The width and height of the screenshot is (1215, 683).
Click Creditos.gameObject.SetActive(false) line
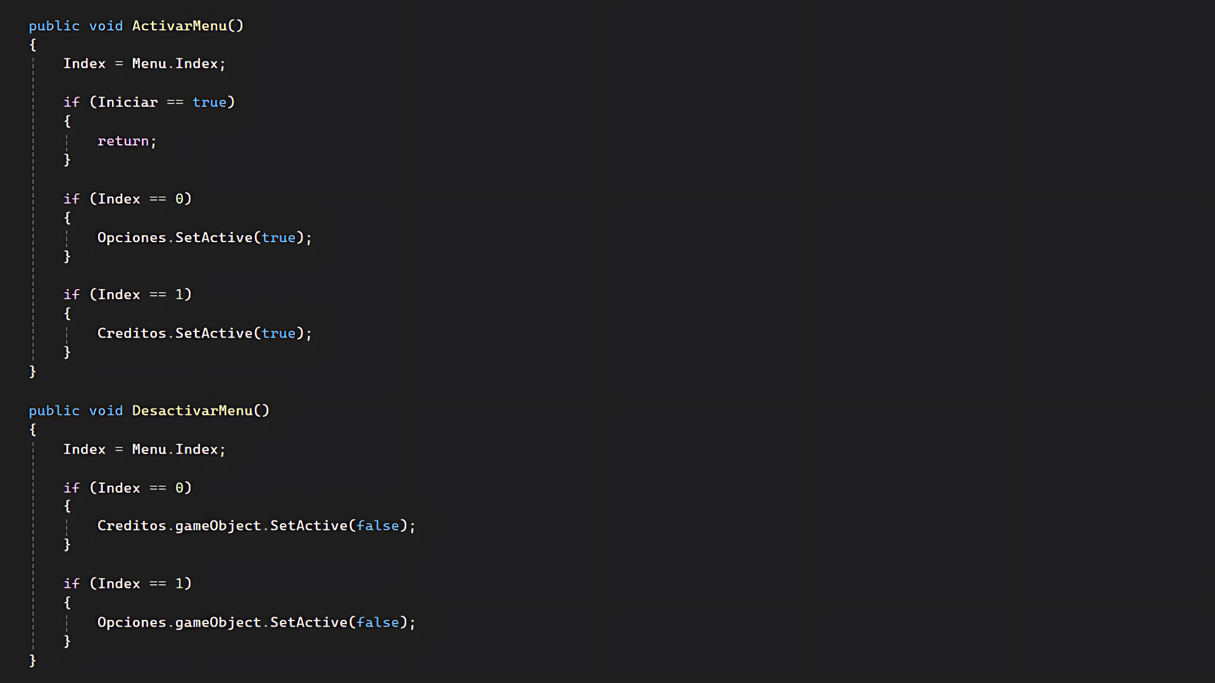tap(256, 526)
